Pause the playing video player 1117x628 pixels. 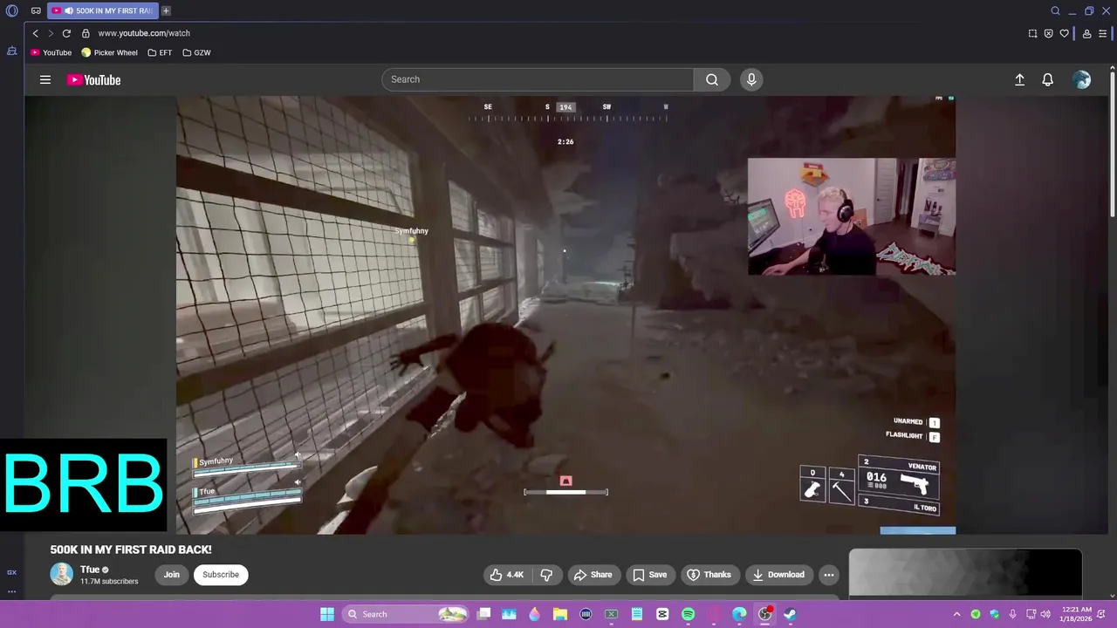565,315
